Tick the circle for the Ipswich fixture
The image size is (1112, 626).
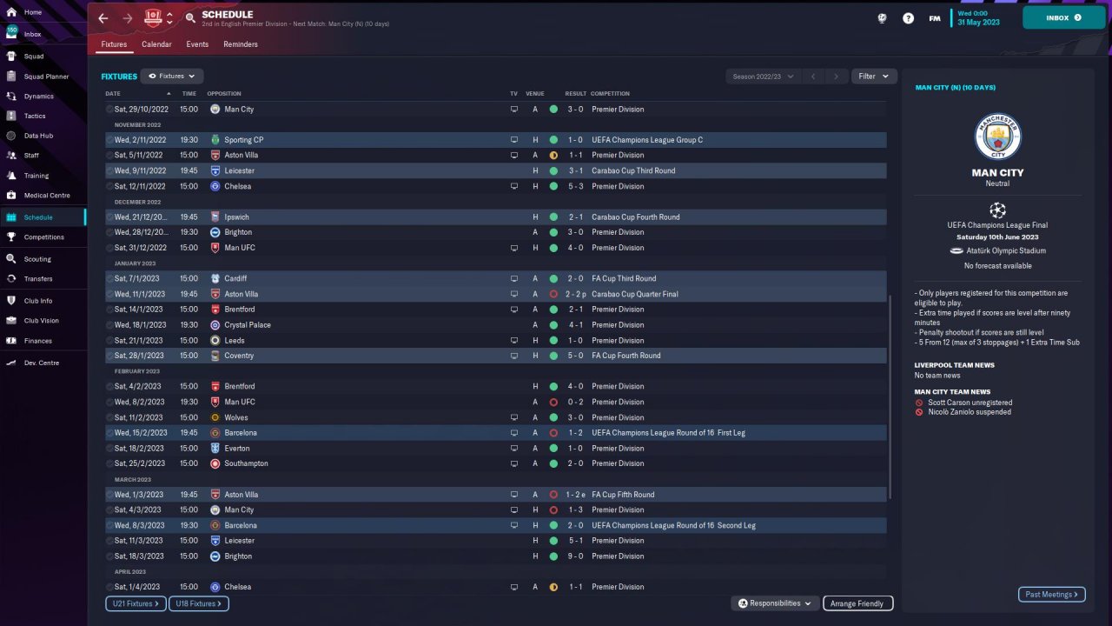click(x=109, y=217)
